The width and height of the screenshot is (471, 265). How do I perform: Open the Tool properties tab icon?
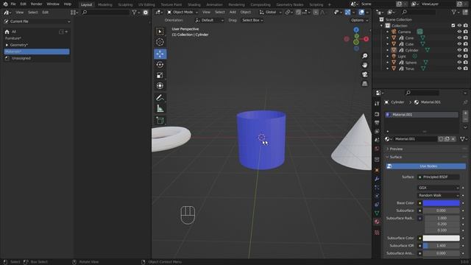(377, 103)
